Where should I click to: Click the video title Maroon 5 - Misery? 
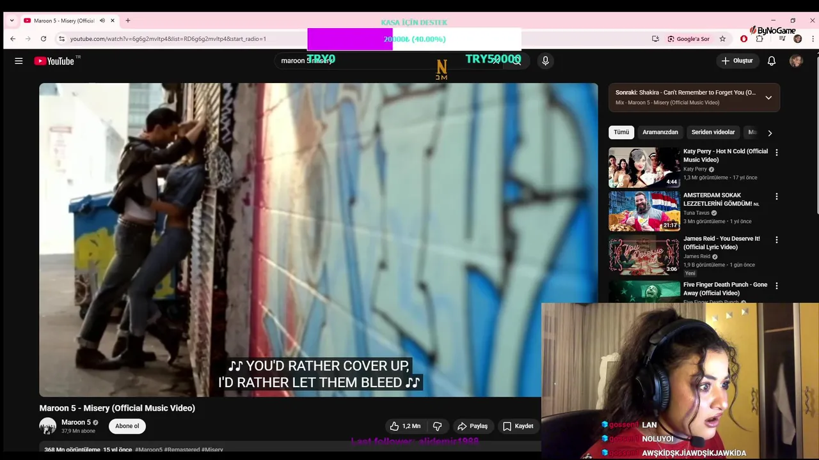117,408
